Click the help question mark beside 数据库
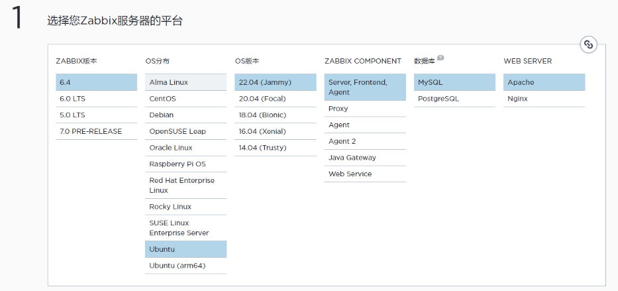The image size is (618, 291). click(x=440, y=58)
